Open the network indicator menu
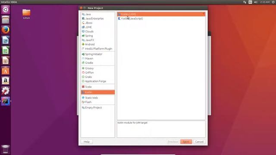 coord(245,2)
